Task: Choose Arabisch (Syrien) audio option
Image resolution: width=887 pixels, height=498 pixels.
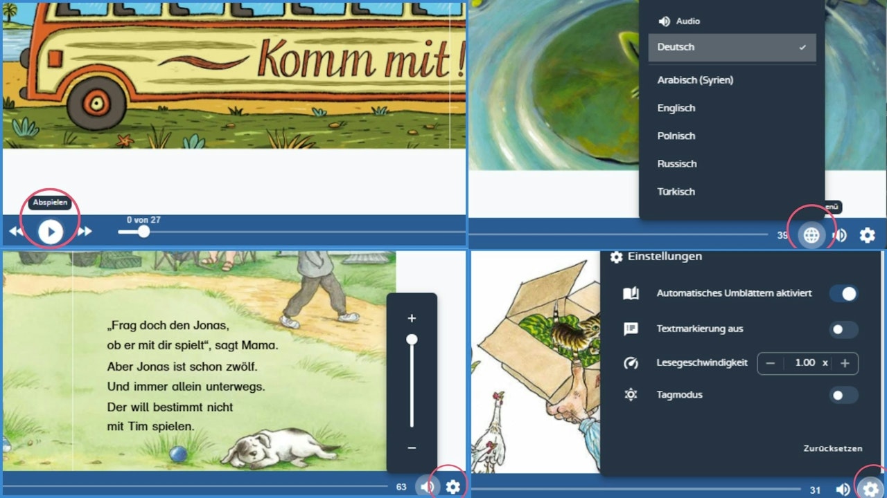Action: point(694,80)
